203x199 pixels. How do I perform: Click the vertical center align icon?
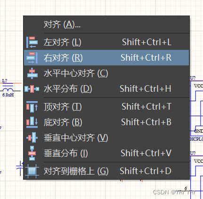coord(32,137)
